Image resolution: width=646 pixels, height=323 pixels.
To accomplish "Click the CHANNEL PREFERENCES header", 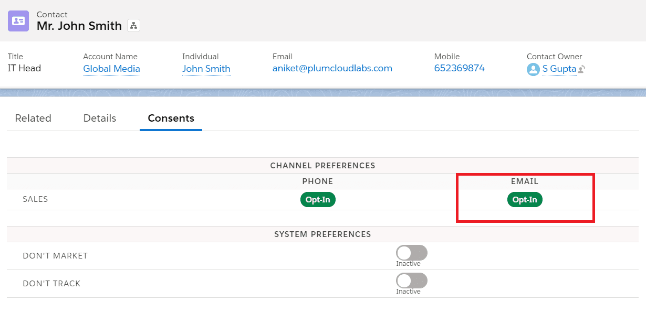I will click(323, 166).
